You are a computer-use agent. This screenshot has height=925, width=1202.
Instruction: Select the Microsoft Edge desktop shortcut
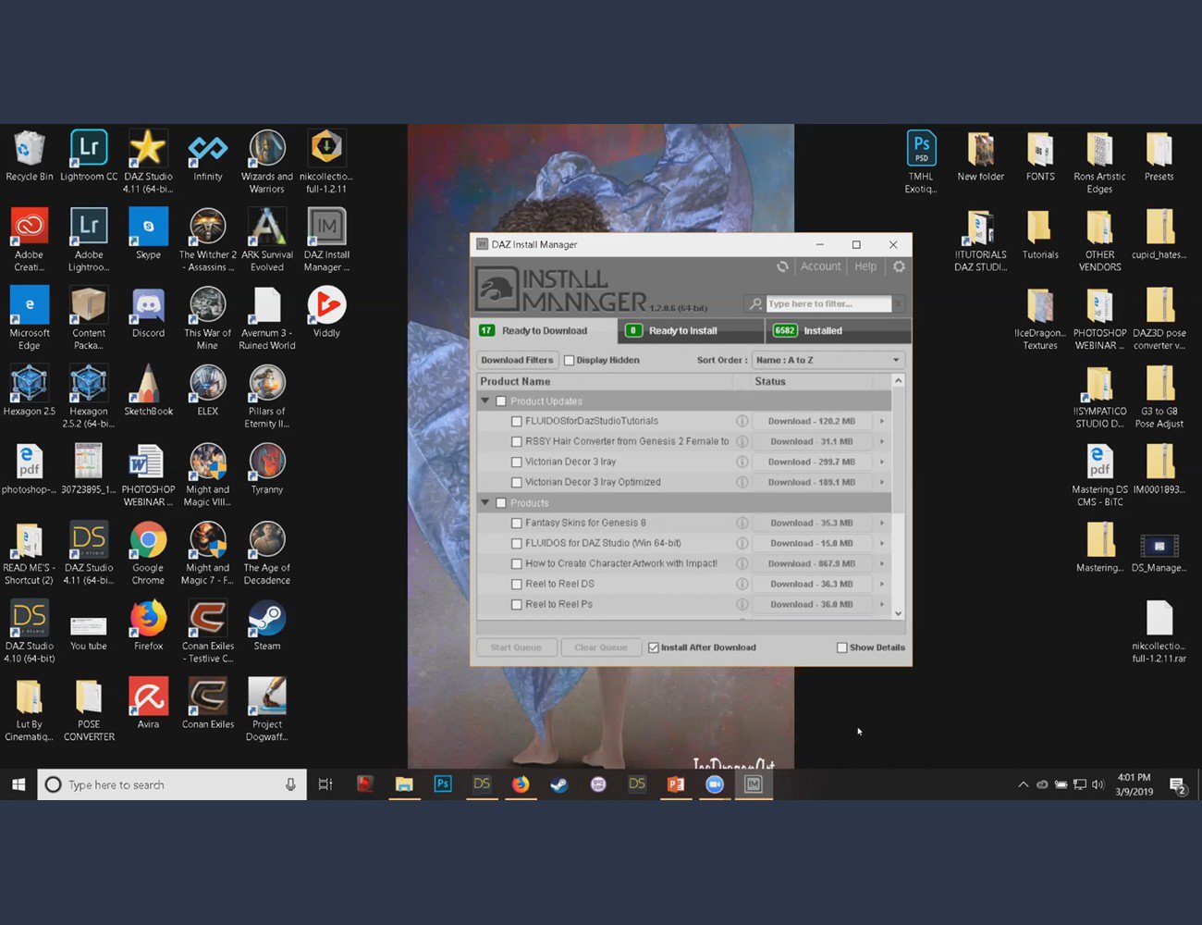[x=30, y=318]
